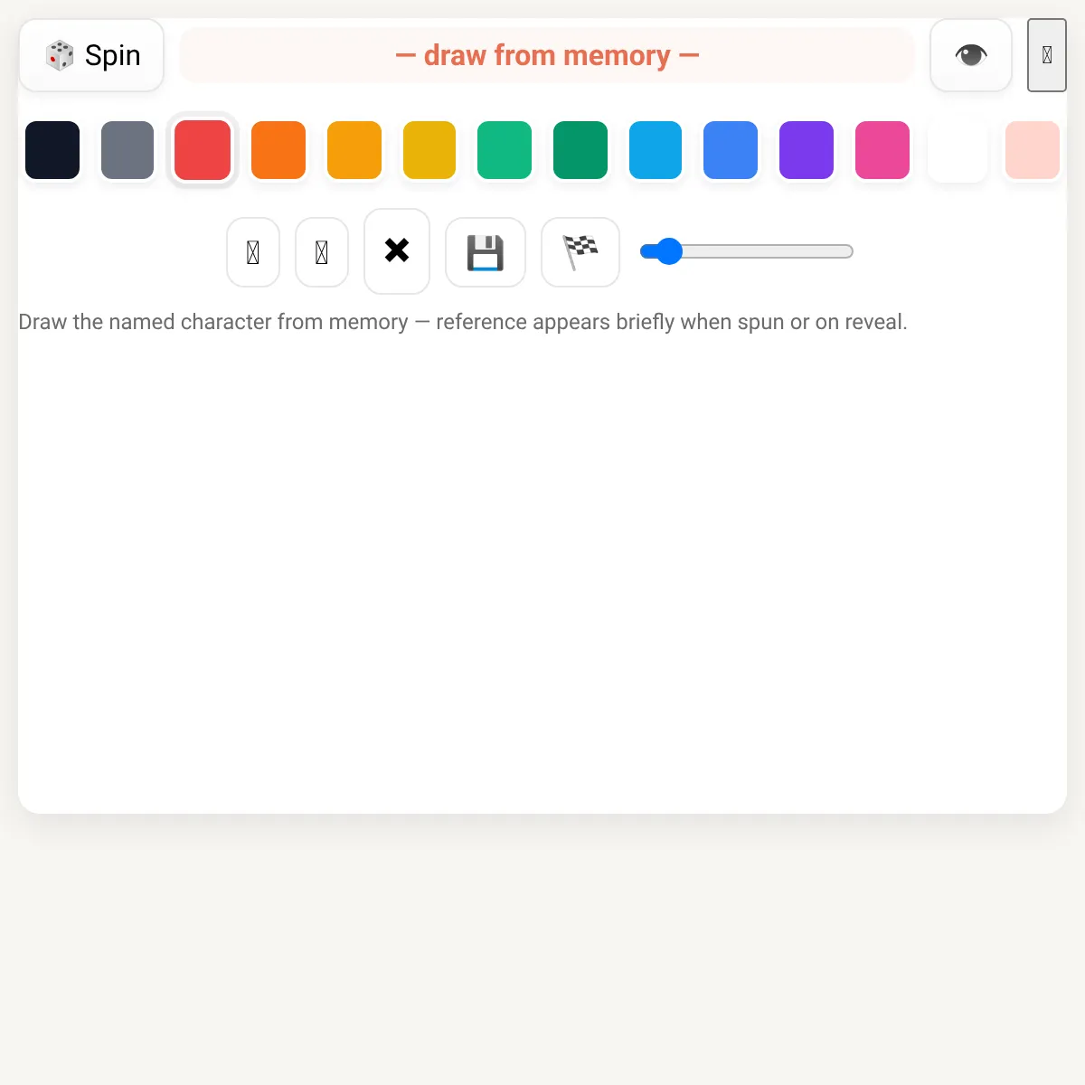Toggle the eye reveal reference button
This screenshot has width=1085, height=1085.
click(x=971, y=55)
